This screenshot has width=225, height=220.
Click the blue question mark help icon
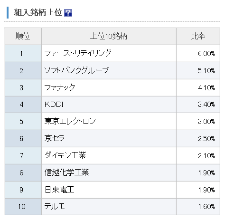tap(68, 13)
